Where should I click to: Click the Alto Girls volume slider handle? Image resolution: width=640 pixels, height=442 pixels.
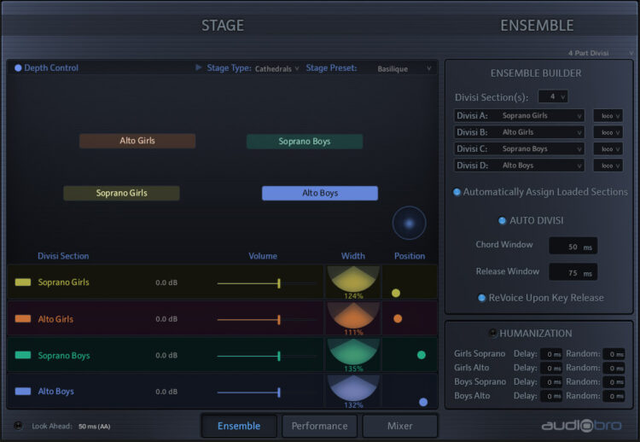(x=279, y=320)
